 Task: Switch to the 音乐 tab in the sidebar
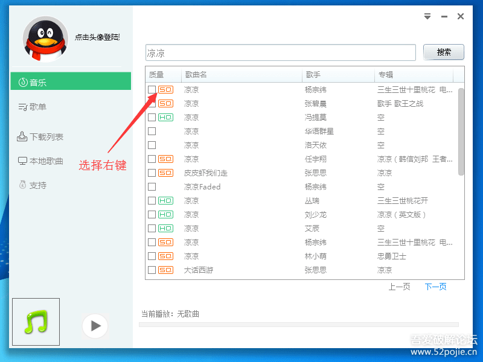(38, 81)
